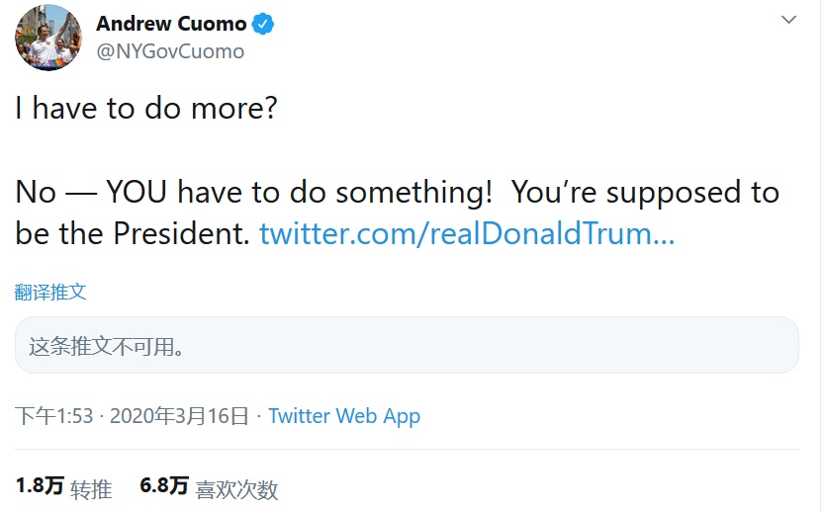825x512 pixels.
Task: Click the "YOU have to do something!" line
Action: (297, 192)
